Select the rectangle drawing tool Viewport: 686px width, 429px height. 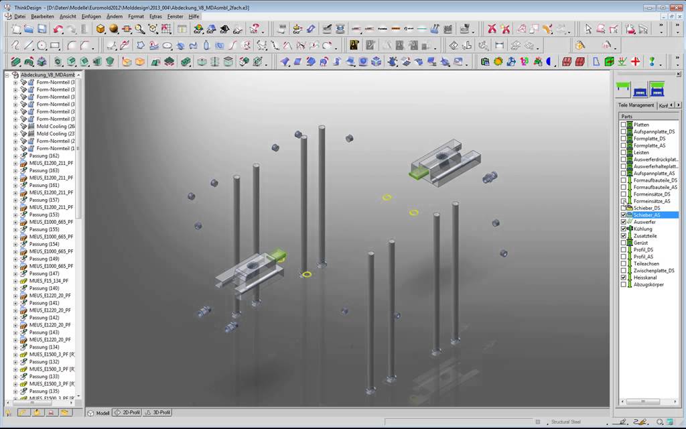pos(55,45)
